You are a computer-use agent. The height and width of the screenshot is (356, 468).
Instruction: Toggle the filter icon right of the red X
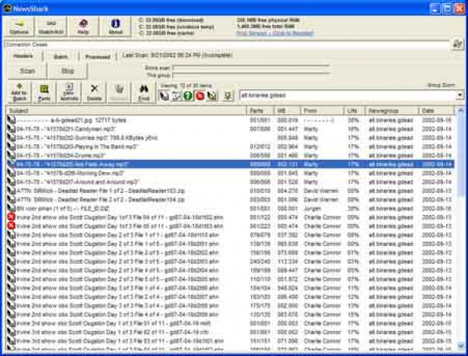click(x=212, y=96)
